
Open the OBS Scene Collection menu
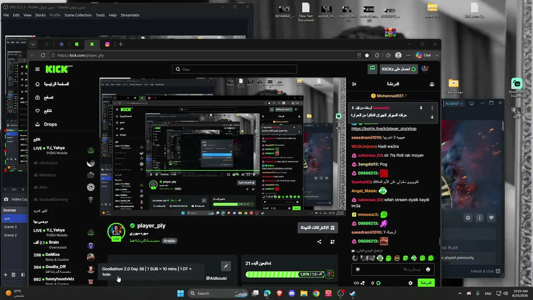click(x=78, y=15)
